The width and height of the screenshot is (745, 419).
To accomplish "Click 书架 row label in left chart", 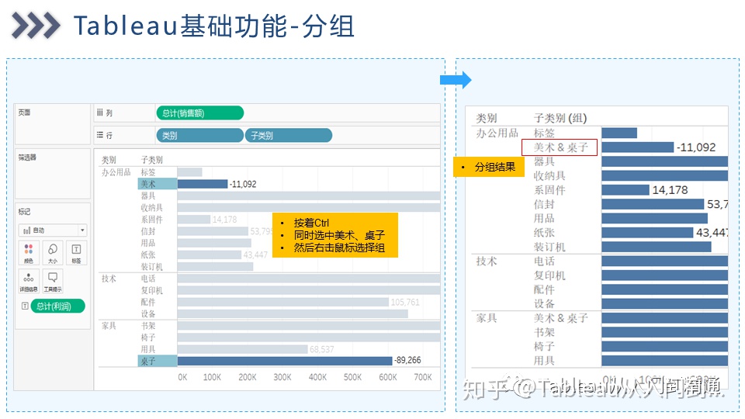I will coord(147,326).
